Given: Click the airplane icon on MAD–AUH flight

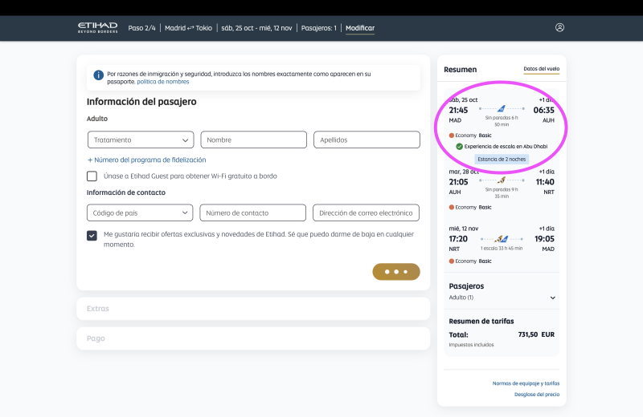Looking at the screenshot, I should (x=501, y=108).
